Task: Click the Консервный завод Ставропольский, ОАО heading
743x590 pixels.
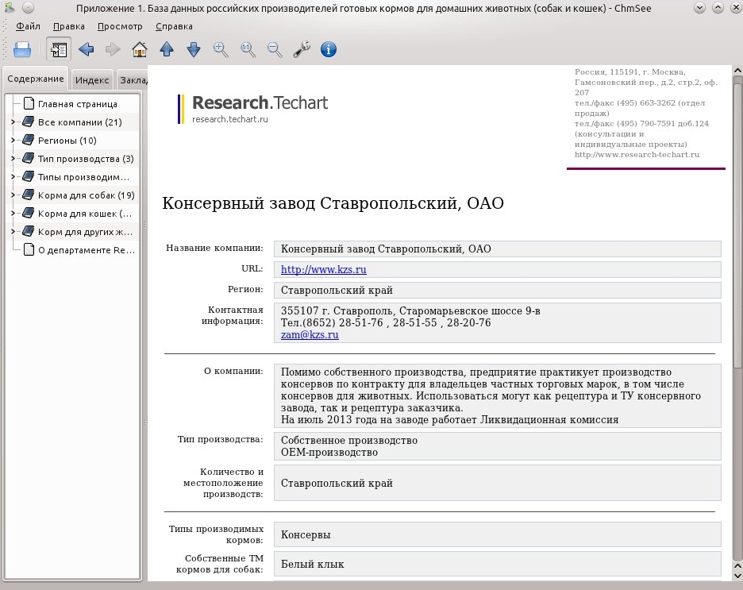Action: tap(333, 203)
